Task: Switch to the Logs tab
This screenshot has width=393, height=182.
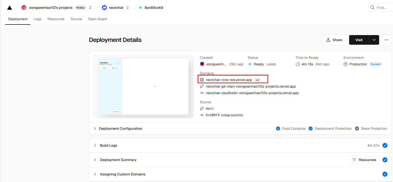Action: (38, 19)
